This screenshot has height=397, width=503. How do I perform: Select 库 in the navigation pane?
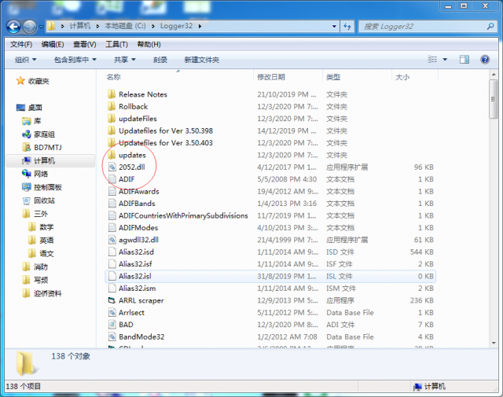pyautogui.click(x=37, y=121)
